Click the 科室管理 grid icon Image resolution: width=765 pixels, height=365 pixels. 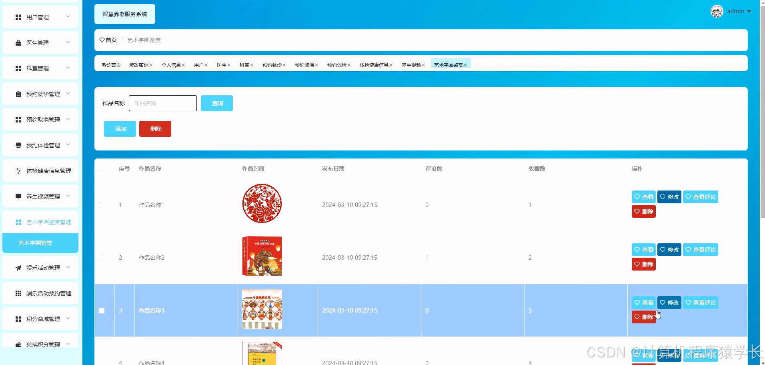18,68
